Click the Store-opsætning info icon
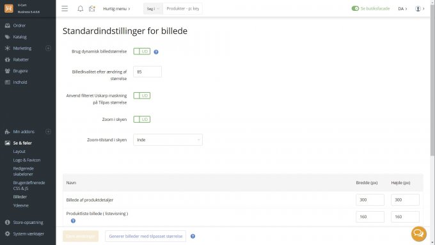The width and height of the screenshot is (435, 245). coord(8,223)
